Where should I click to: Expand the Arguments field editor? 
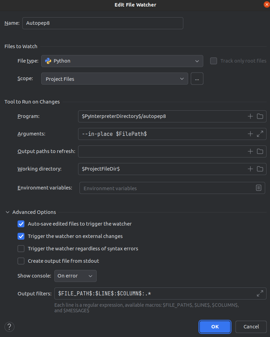point(260,134)
